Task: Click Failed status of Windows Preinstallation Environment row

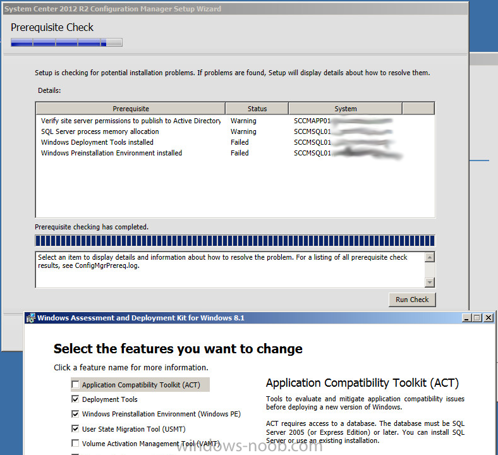Action: coord(240,153)
